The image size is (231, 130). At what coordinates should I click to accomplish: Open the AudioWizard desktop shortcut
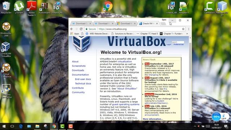(44, 8)
